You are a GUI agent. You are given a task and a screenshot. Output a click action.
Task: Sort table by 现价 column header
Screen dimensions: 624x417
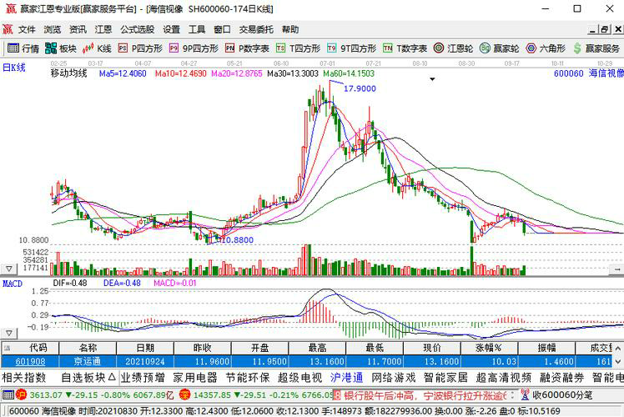(432, 348)
